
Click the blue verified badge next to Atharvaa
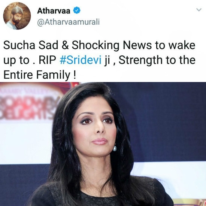click(x=76, y=10)
